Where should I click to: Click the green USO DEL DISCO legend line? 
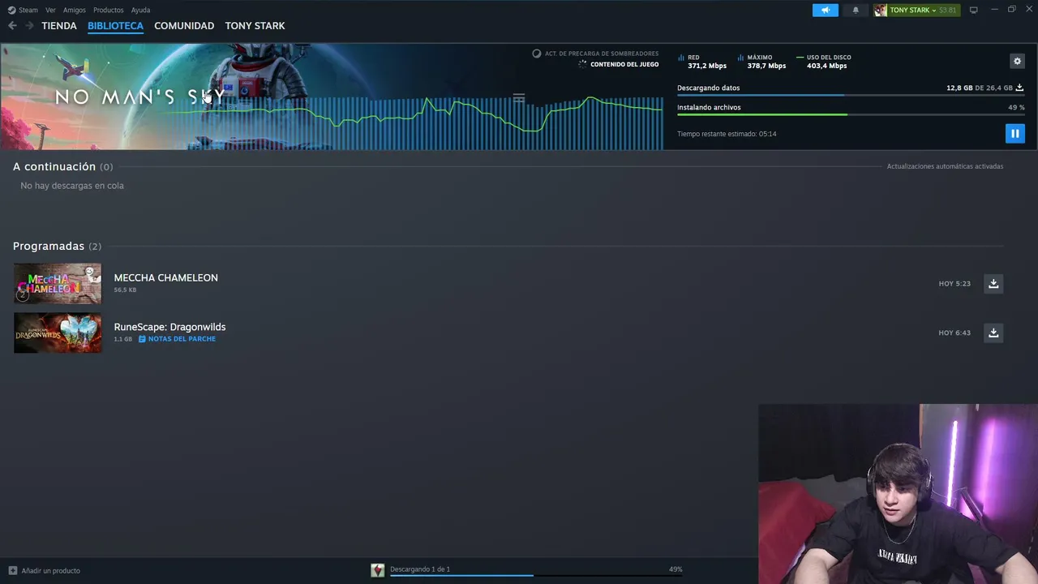click(x=800, y=58)
